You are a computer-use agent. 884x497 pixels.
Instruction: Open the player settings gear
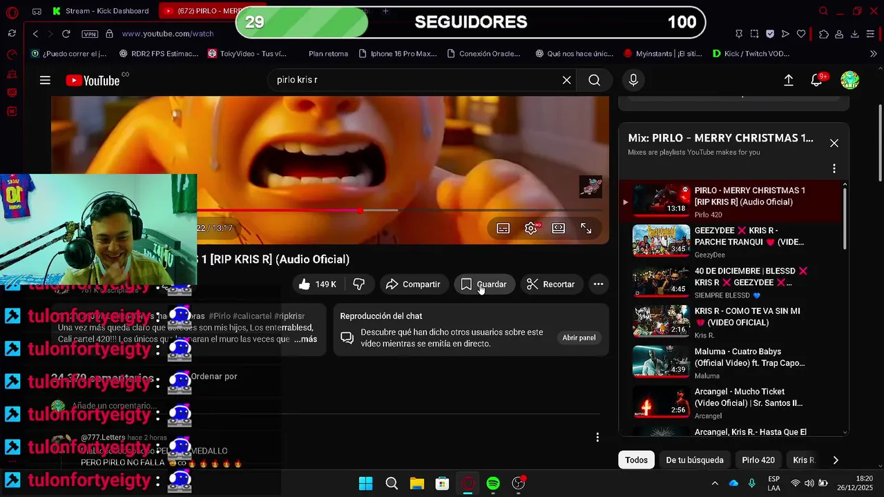[x=531, y=228]
